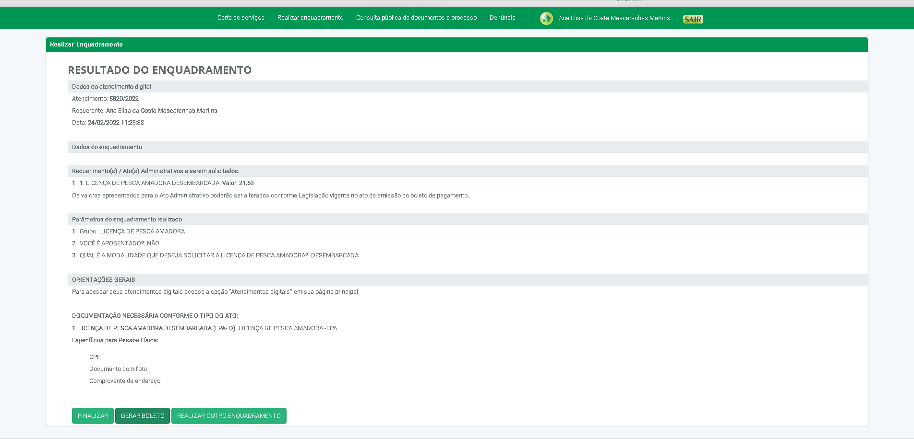Viewport: 914px width, 439px height.
Task: Go to the Denúncia menu item
Action: coord(502,18)
